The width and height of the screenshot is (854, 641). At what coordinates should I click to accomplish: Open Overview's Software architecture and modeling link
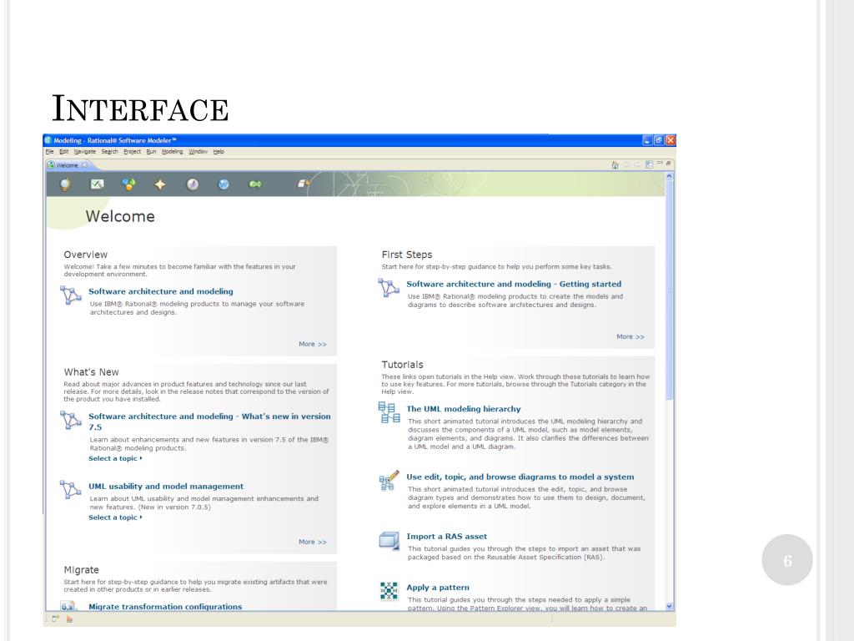coord(161,291)
